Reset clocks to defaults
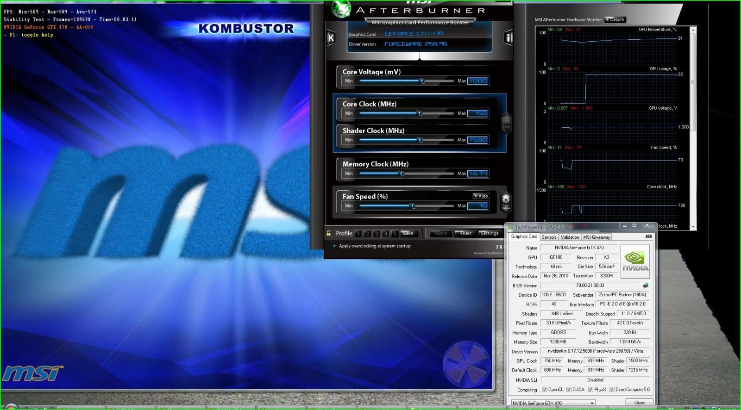The height and width of the screenshot is (410, 741). click(x=465, y=233)
